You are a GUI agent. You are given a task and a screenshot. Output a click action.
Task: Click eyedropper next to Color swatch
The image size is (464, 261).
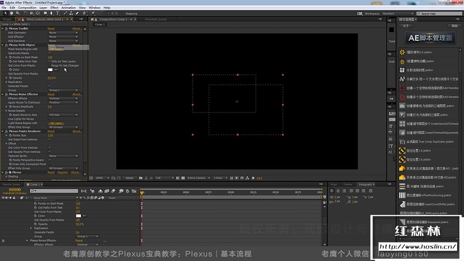click(56, 70)
